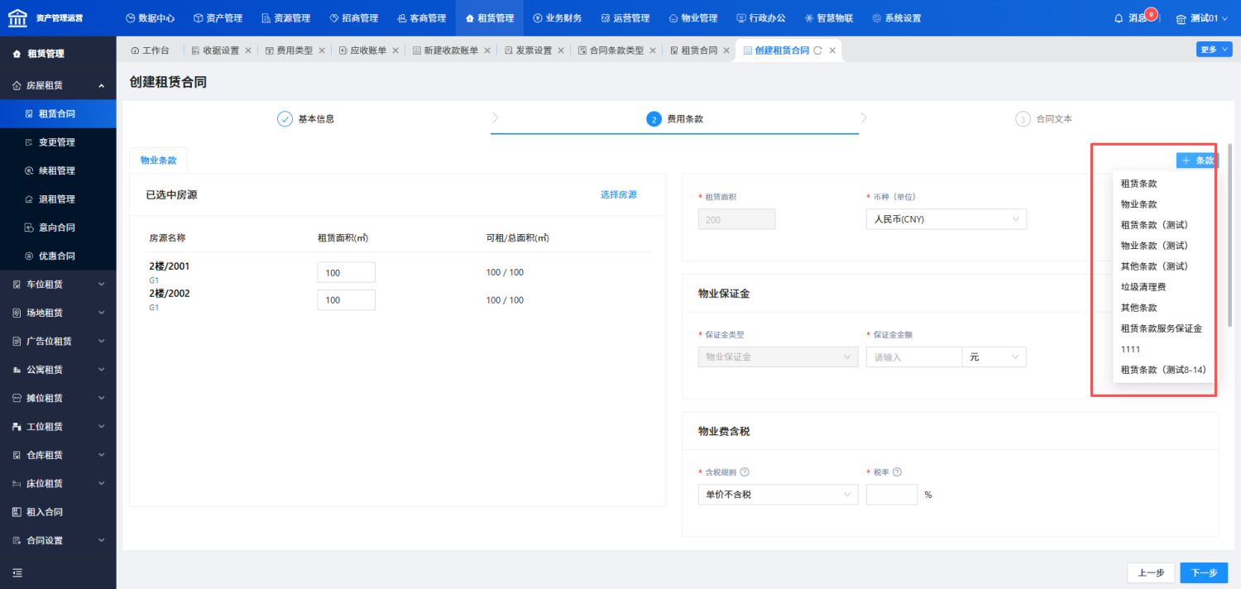1241x589 pixels.
Task: Open 物业管理 in top navigation
Action: tap(692, 18)
